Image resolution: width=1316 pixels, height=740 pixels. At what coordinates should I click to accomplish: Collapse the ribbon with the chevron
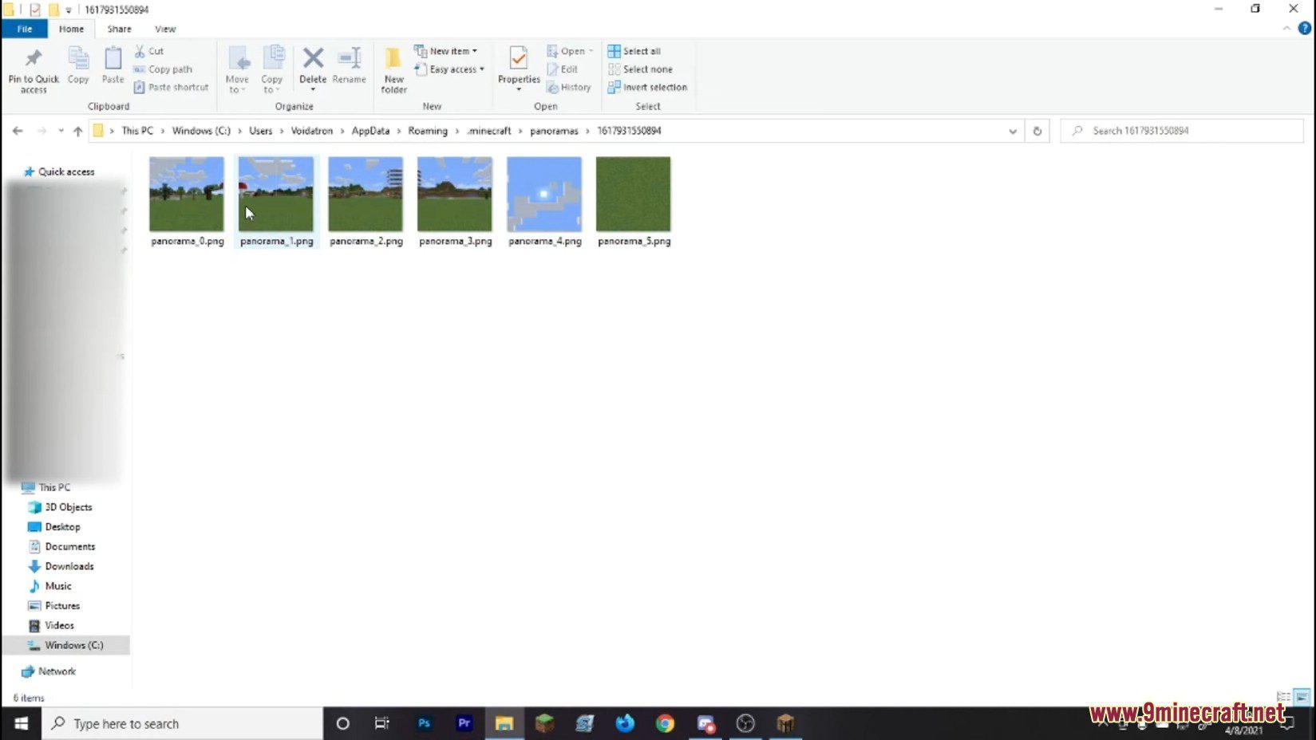coord(1286,29)
